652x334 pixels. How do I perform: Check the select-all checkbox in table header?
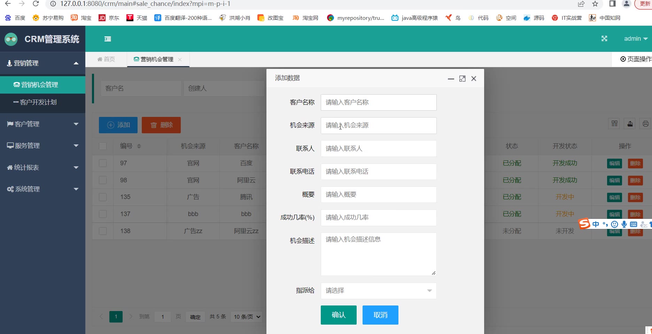pyautogui.click(x=103, y=146)
